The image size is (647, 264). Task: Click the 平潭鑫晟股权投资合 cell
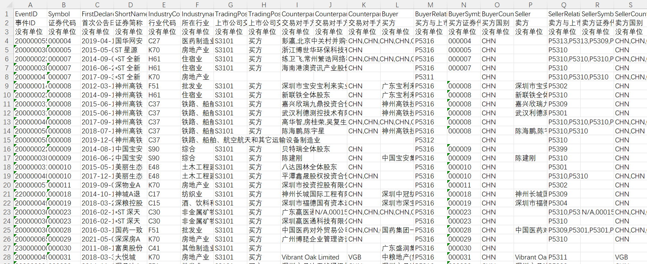coord(314,176)
